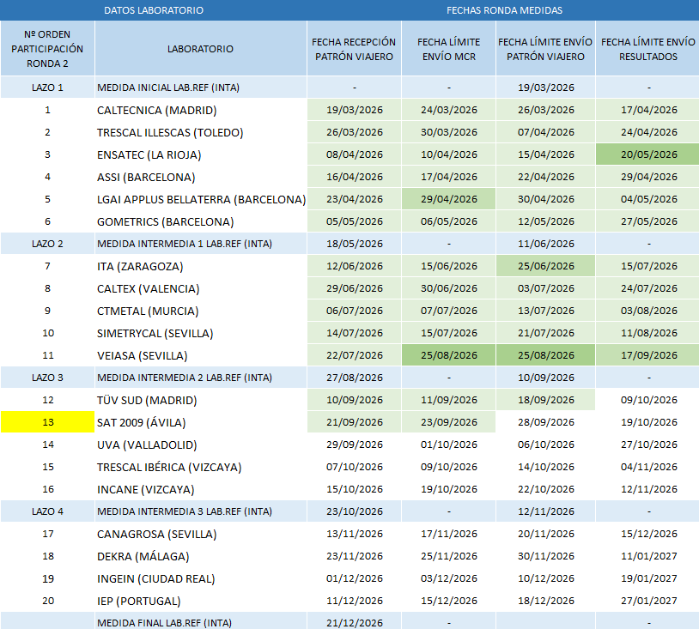
Task: Click the 25/06/2026 date in the ITA row
Action: pos(545,266)
